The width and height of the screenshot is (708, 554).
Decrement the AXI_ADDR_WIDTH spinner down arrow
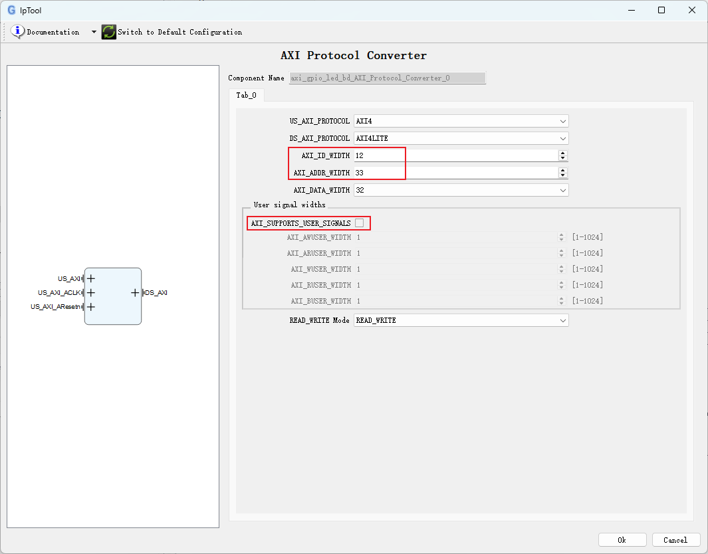563,175
